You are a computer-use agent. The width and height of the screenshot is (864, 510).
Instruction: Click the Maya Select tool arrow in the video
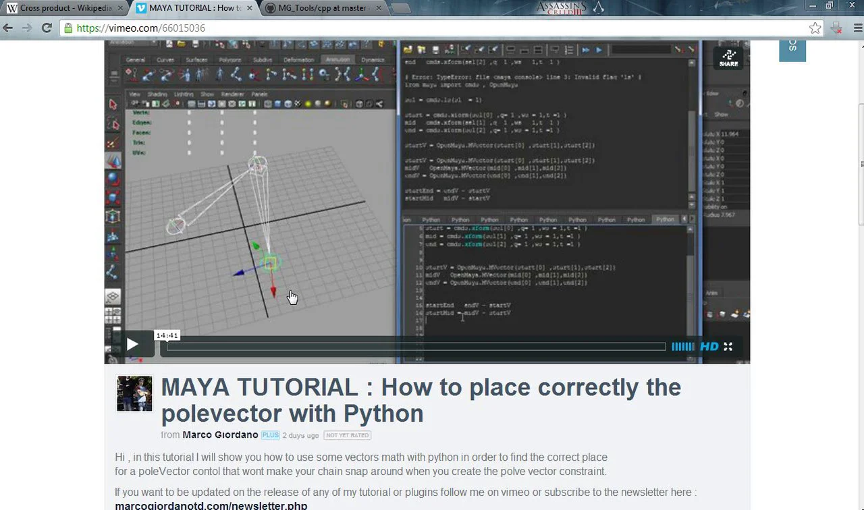point(113,105)
